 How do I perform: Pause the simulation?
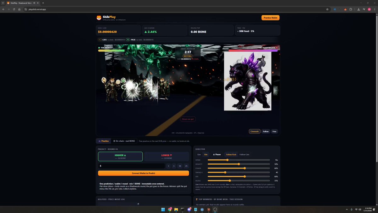(x=217, y=155)
